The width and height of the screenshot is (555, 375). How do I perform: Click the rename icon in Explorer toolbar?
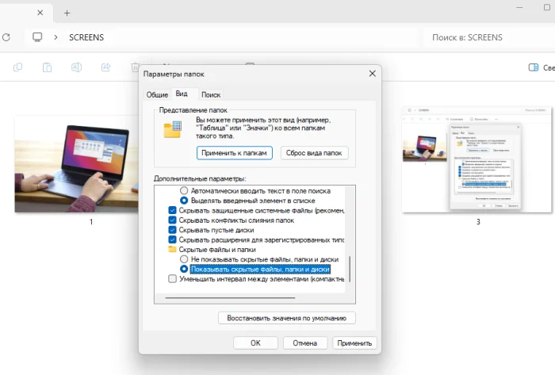click(x=76, y=67)
